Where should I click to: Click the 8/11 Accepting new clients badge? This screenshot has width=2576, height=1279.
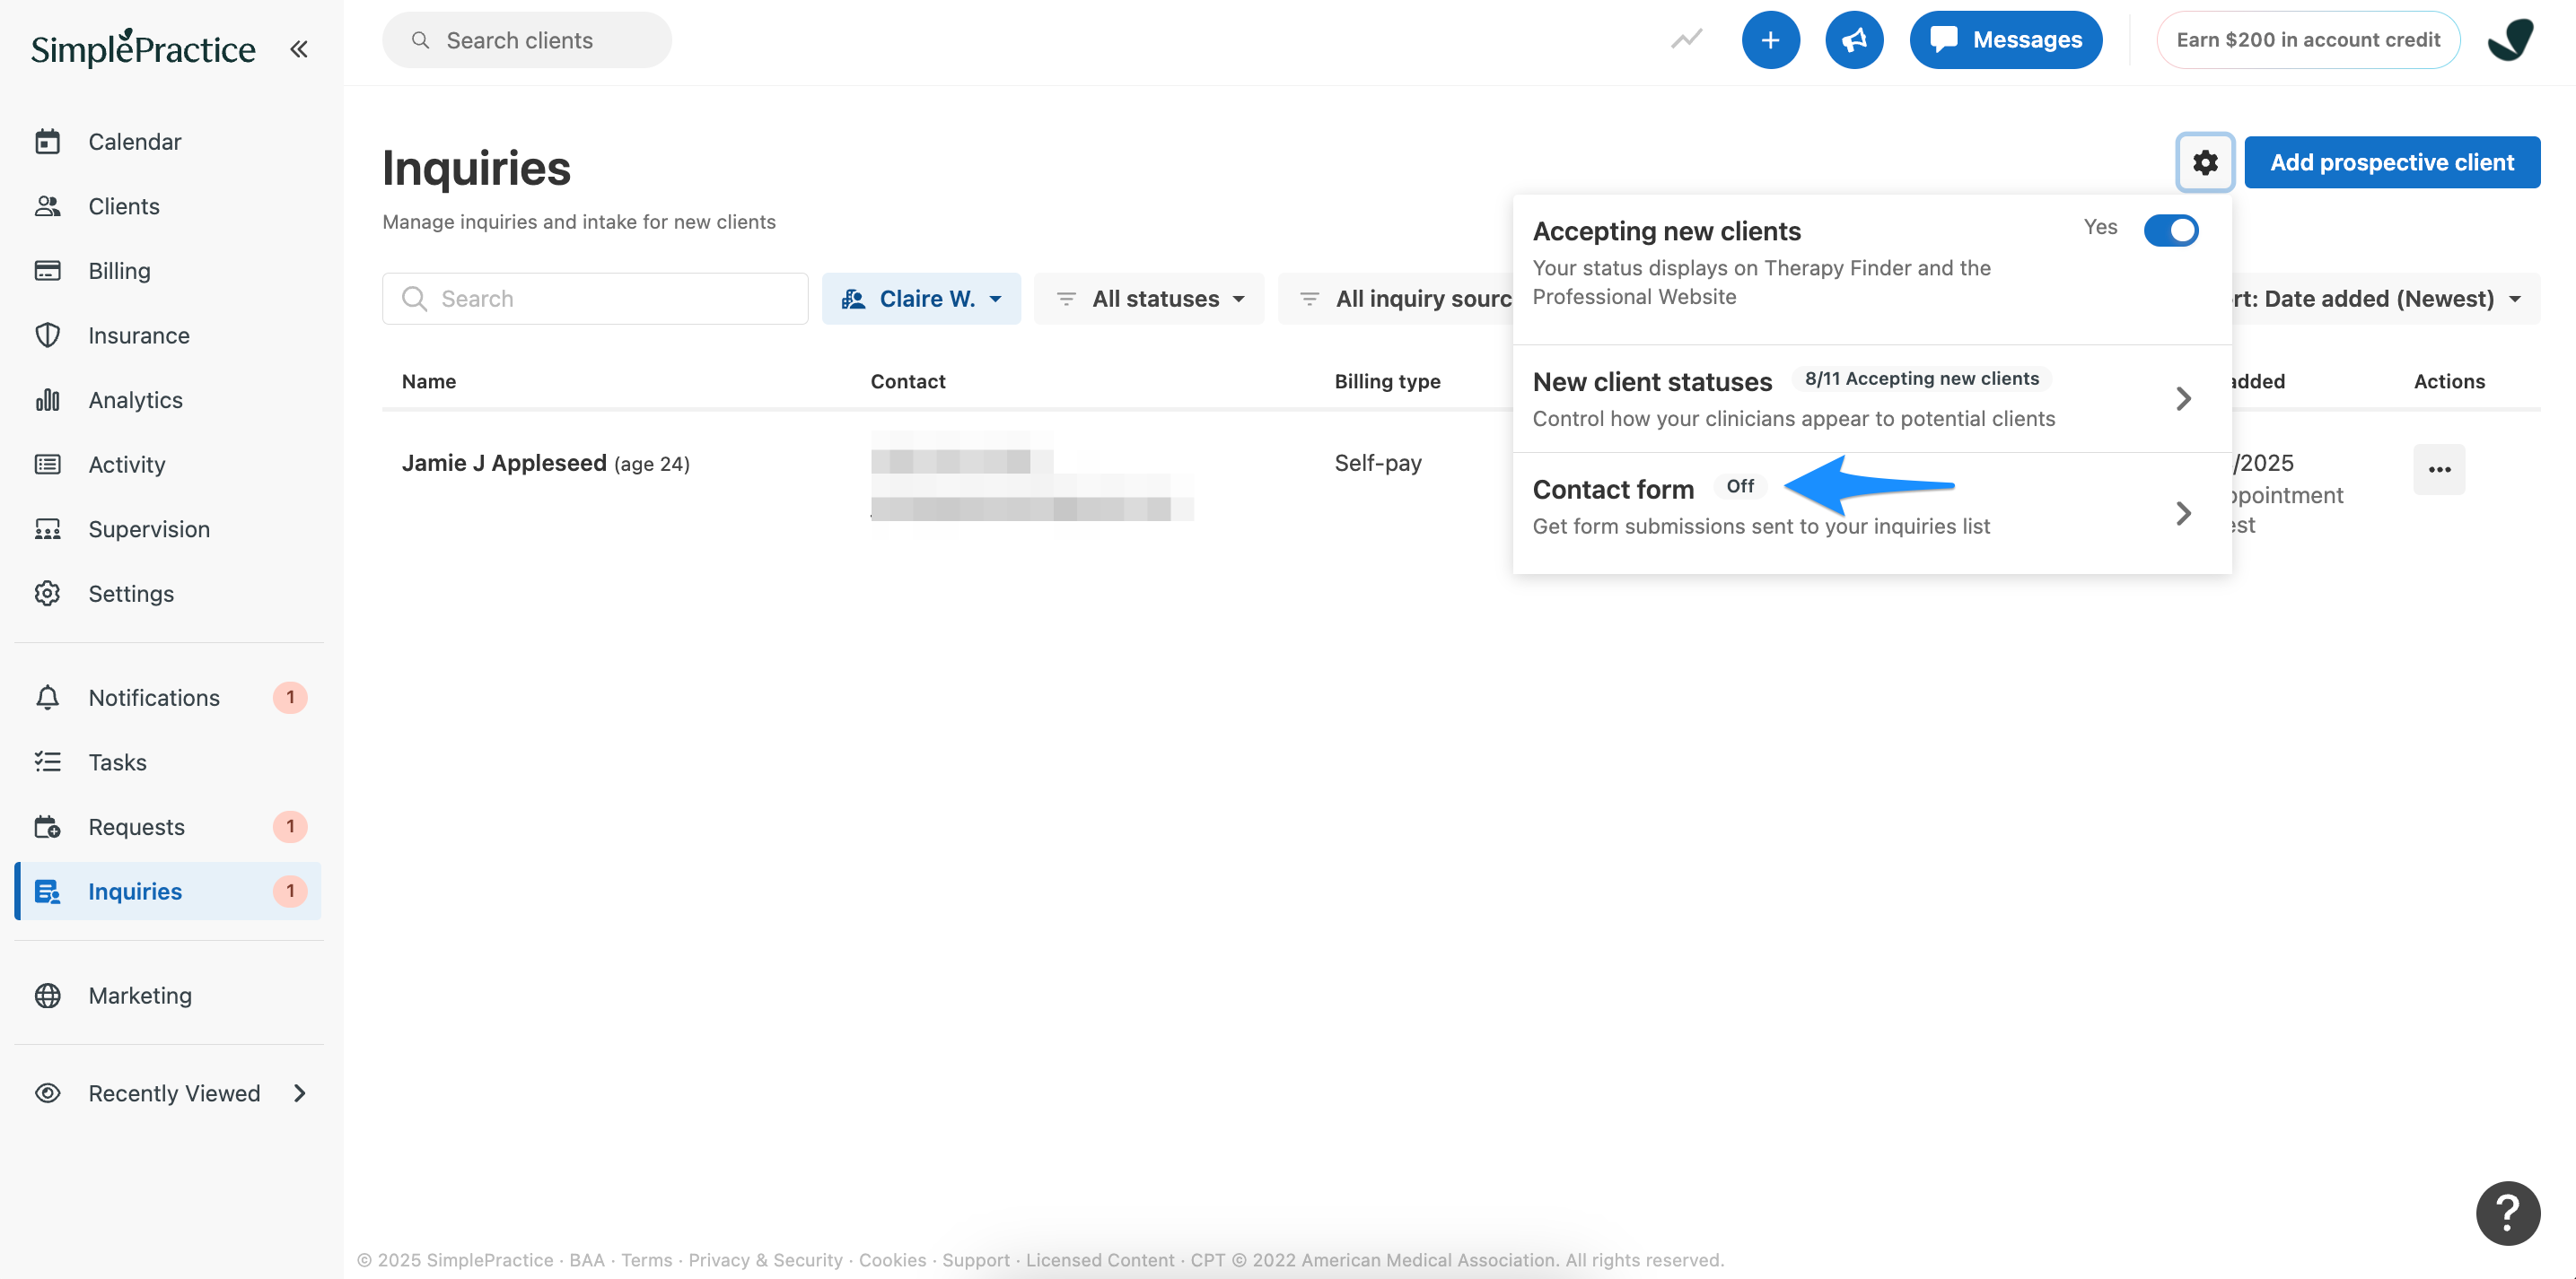point(1921,378)
